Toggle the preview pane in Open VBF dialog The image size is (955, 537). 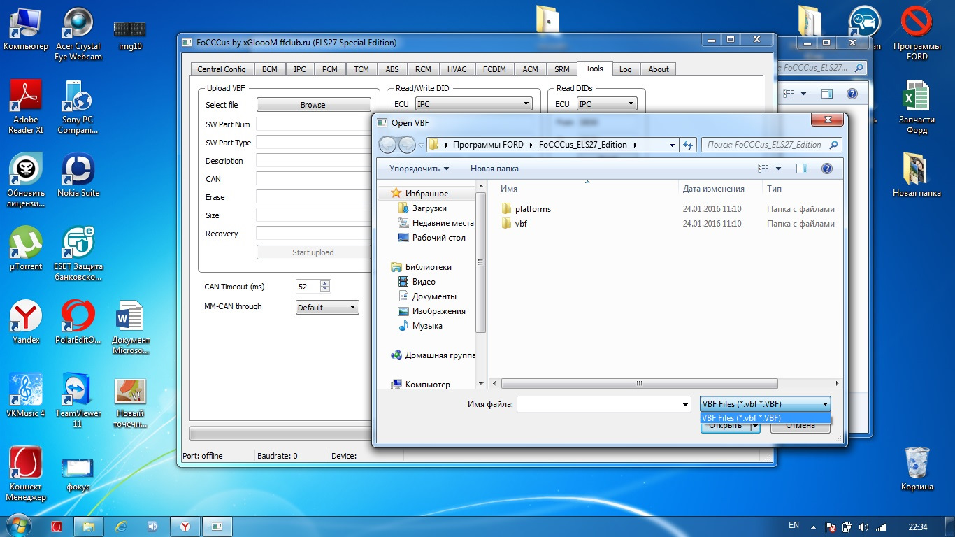point(802,169)
